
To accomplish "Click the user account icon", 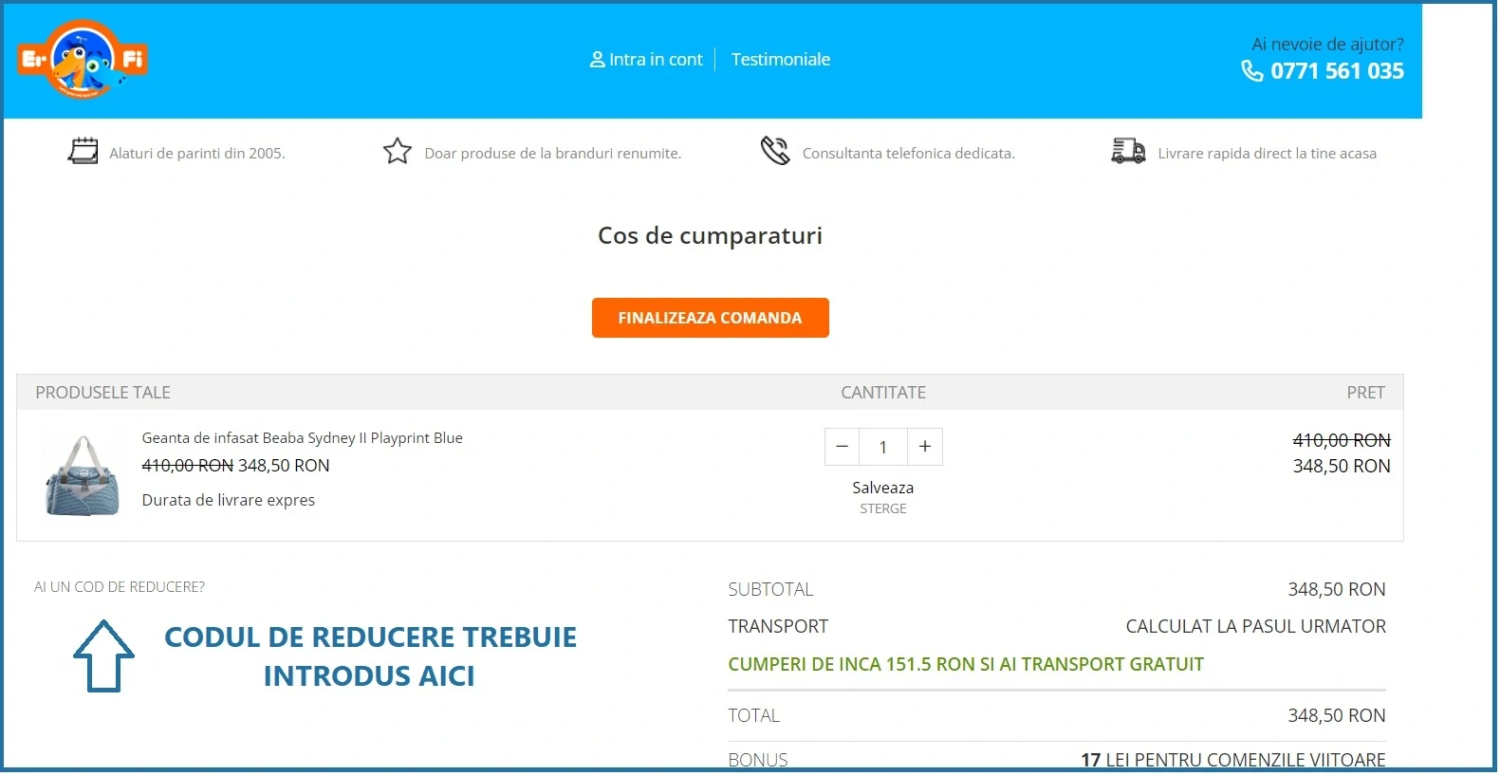I will [x=597, y=60].
